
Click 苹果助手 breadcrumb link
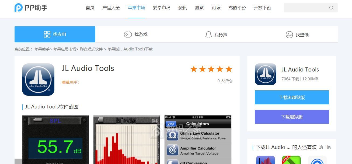(x=42, y=49)
